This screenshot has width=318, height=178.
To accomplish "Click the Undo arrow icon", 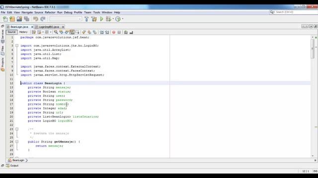I will 35,19.
